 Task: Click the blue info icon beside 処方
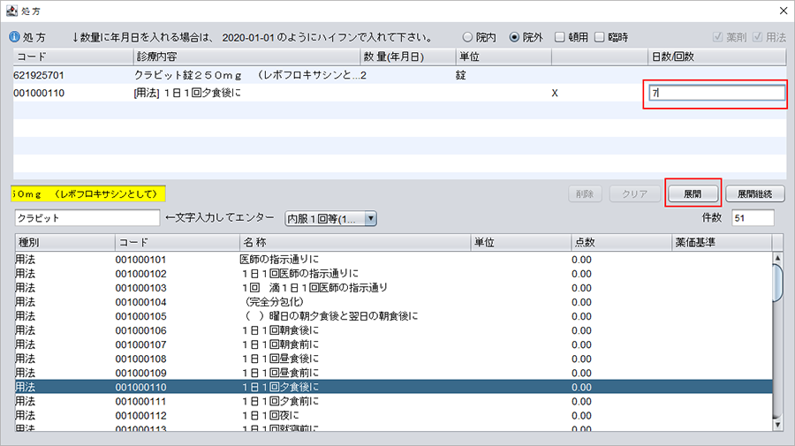(13, 38)
